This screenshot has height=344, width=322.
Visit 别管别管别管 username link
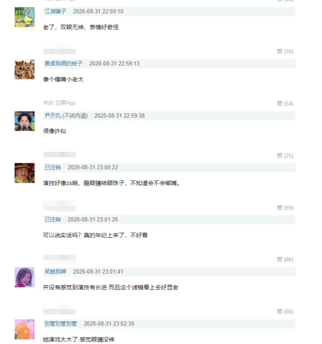[x=61, y=323]
